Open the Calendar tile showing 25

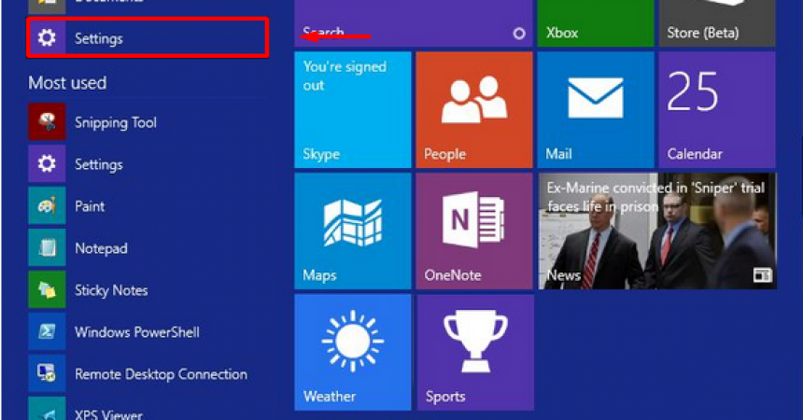coord(717,109)
